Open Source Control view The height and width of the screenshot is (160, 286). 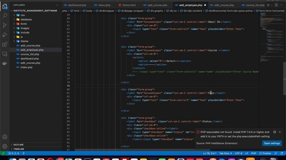[x=5, y=25]
